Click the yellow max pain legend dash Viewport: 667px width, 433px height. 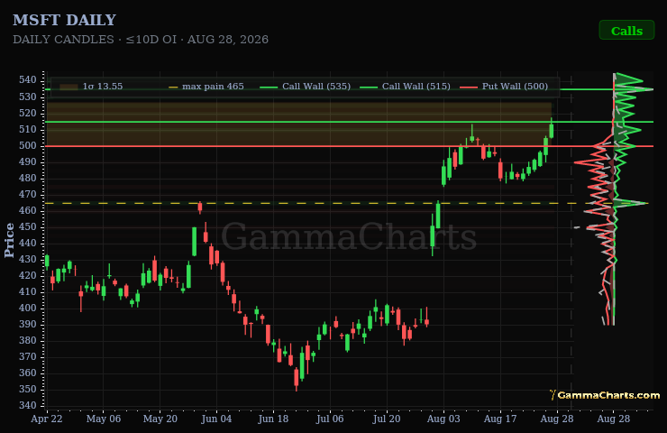coord(173,88)
